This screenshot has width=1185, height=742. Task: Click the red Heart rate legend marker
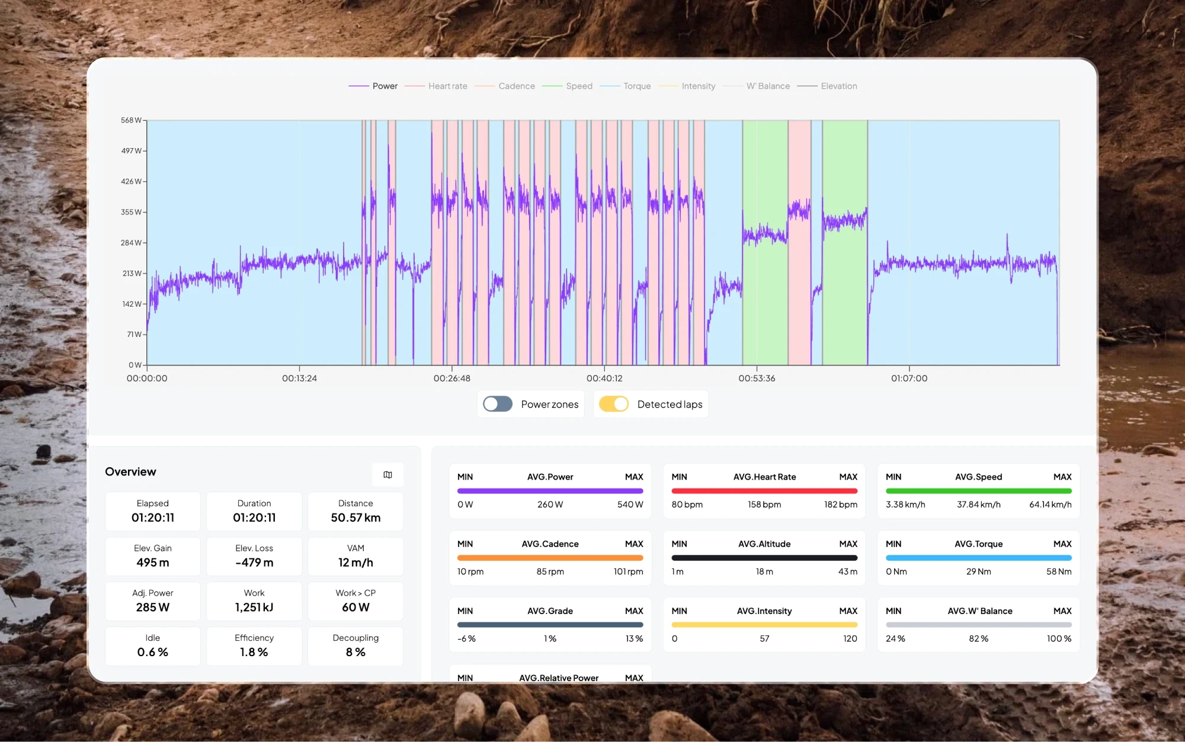pyautogui.click(x=416, y=86)
